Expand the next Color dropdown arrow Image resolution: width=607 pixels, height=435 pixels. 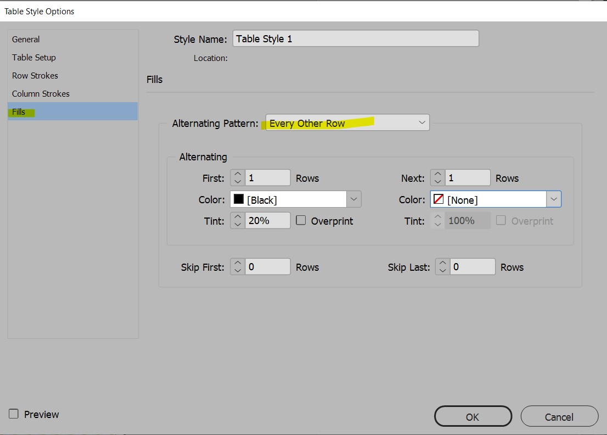tap(554, 199)
